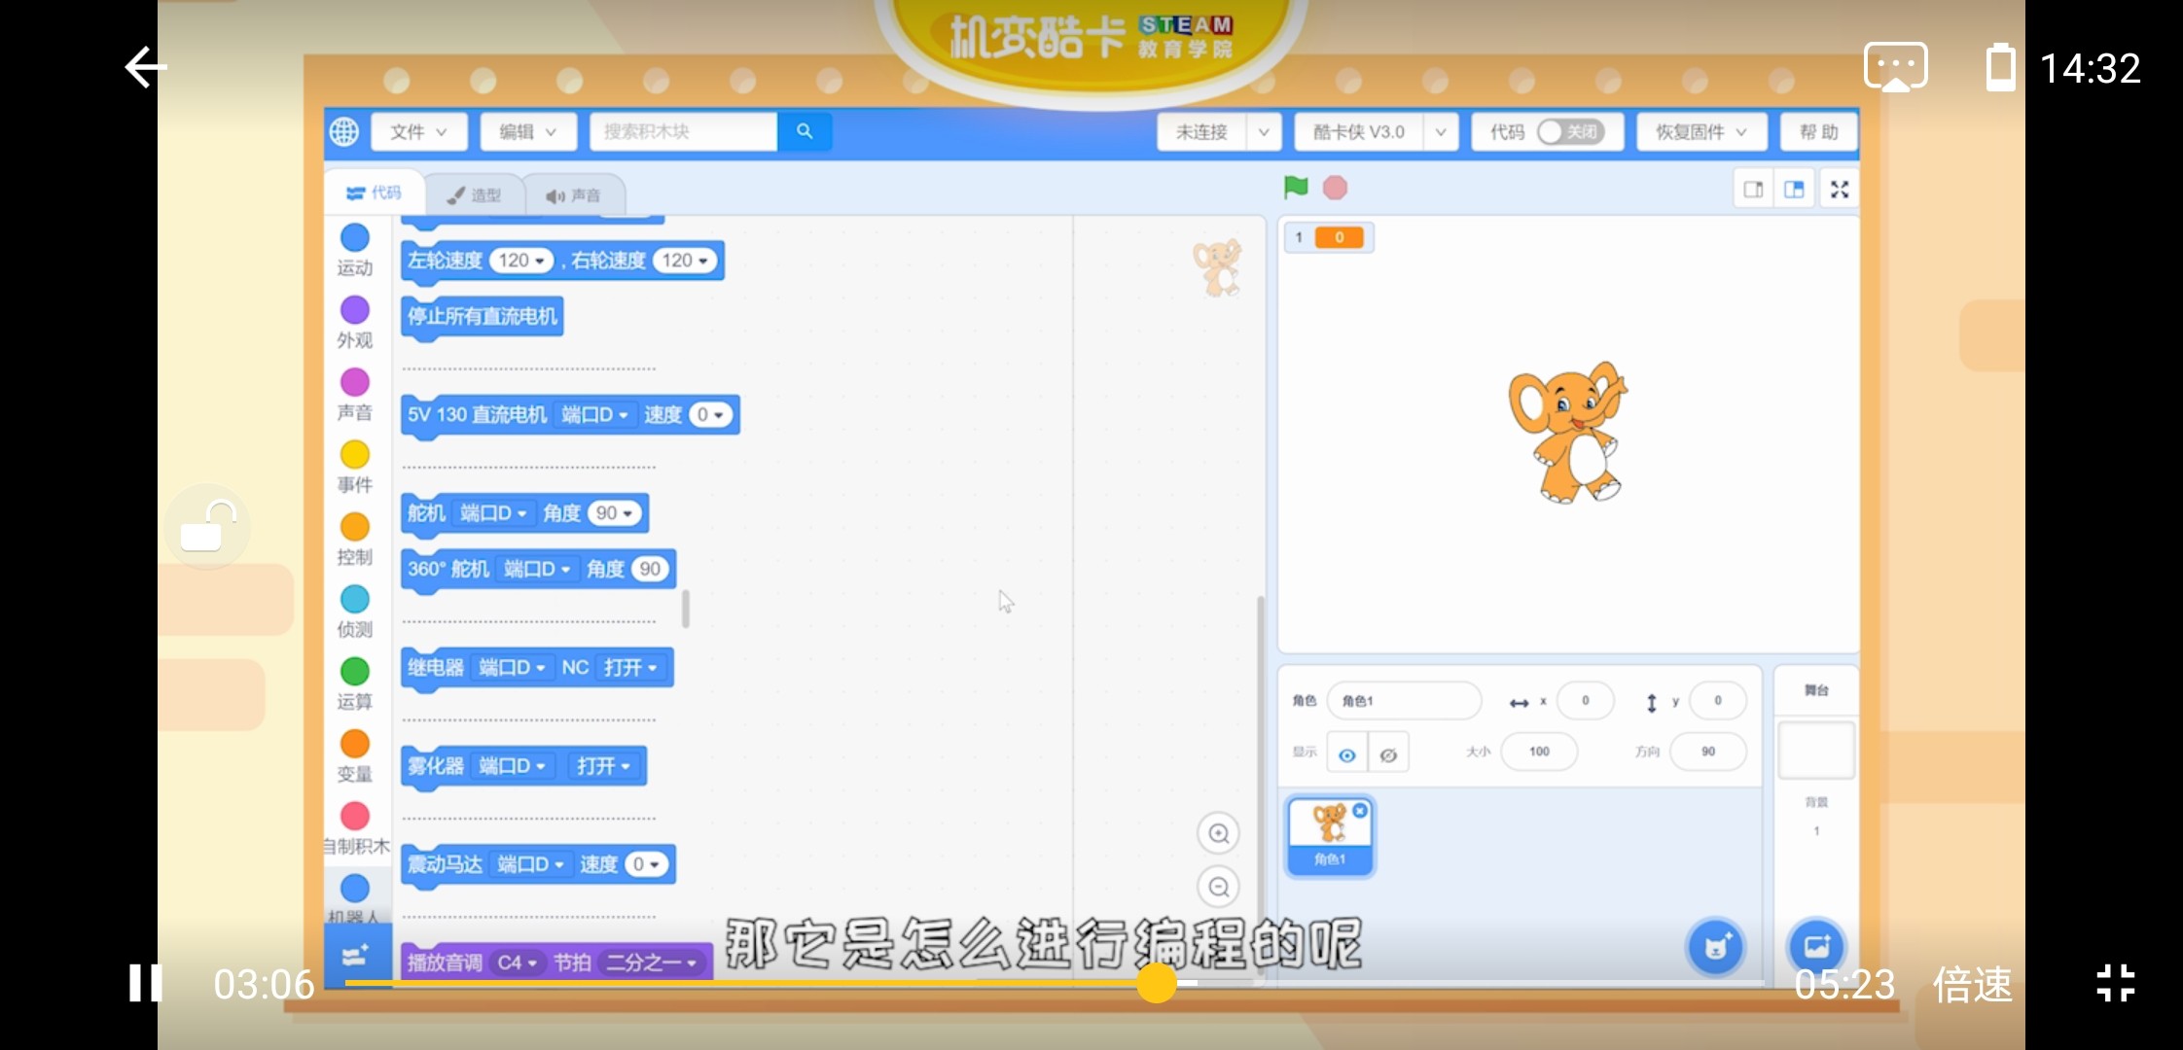Viewport: 2183px width, 1050px height.
Task: Click the sprite y coordinate field
Action: (x=1717, y=701)
